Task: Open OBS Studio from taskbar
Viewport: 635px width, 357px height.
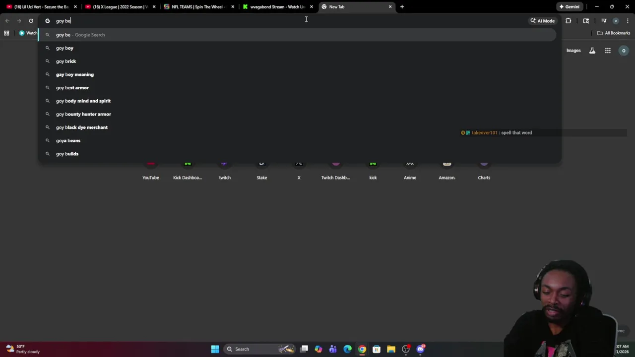Action: tap(406, 349)
